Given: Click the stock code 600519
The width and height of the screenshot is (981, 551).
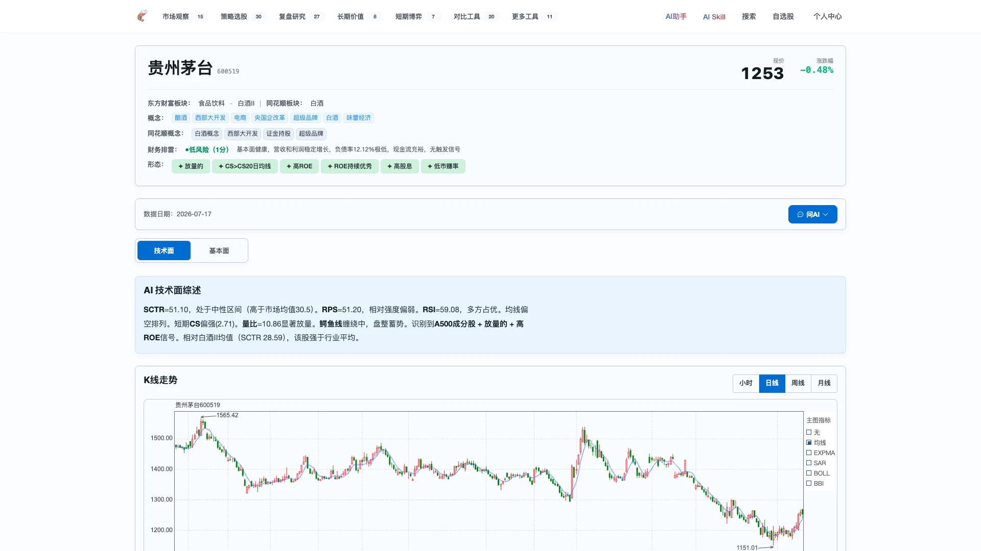Looking at the screenshot, I should click(x=228, y=71).
